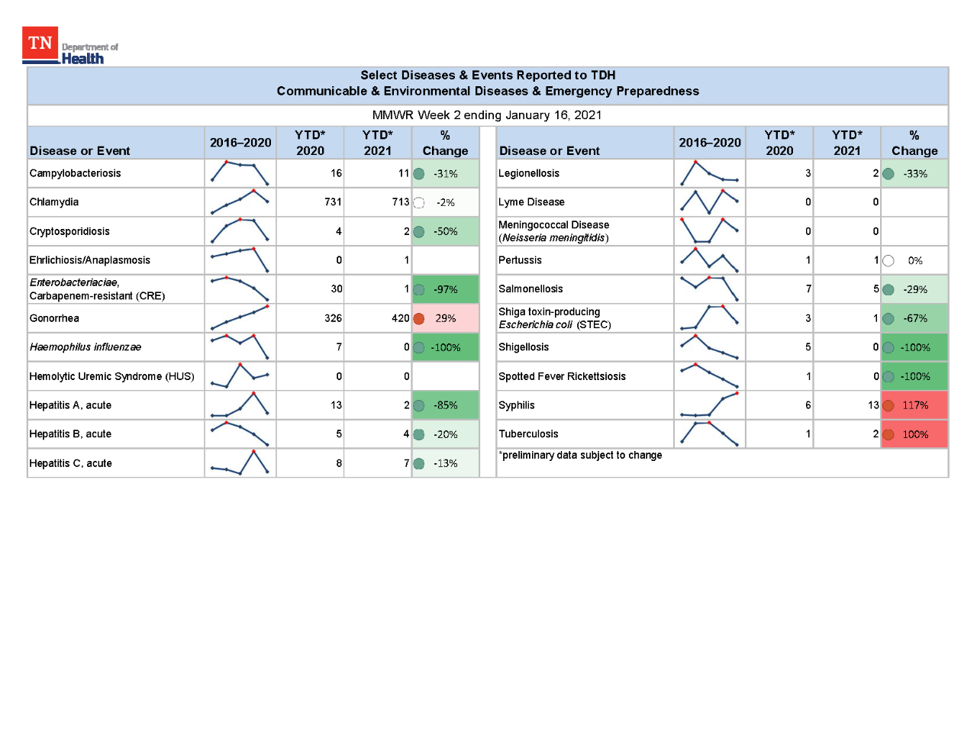The width and height of the screenshot is (977, 754).
Task: Click the Chlamydia trend sparkline
Action: click(x=240, y=201)
